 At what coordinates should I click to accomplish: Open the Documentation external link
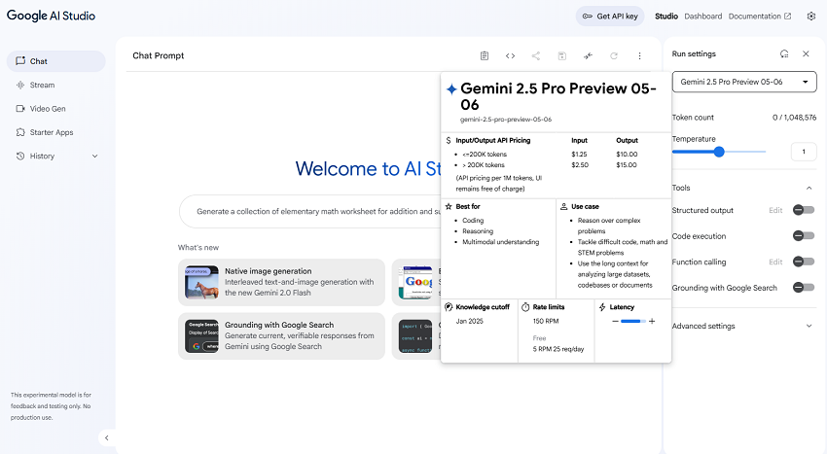(x=760, y=17)
